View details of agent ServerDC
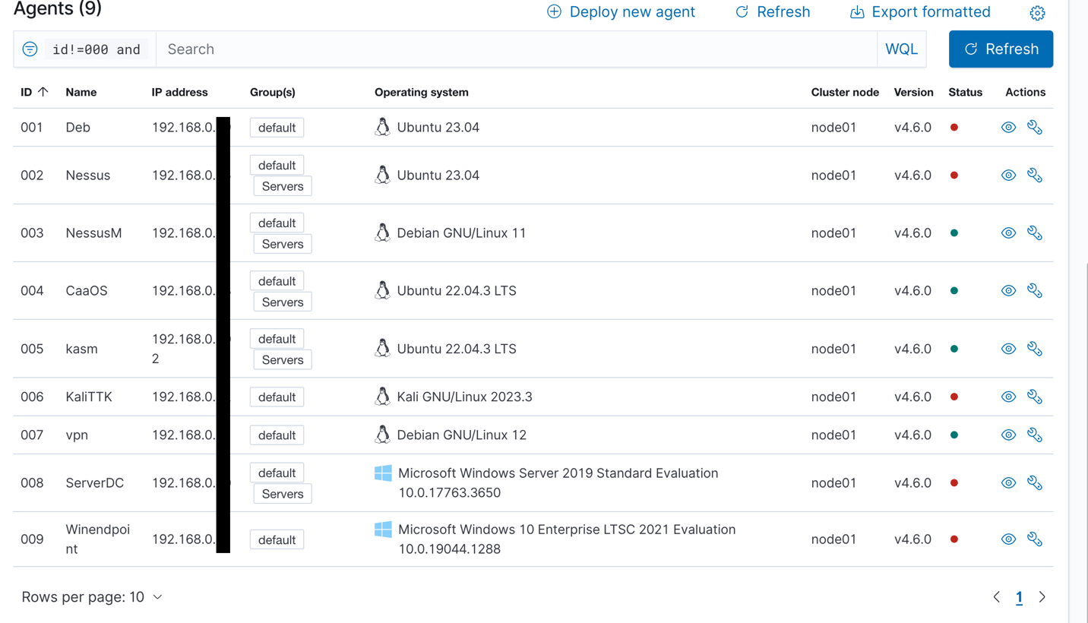1088x623 pixels. tap(1008, 483)
